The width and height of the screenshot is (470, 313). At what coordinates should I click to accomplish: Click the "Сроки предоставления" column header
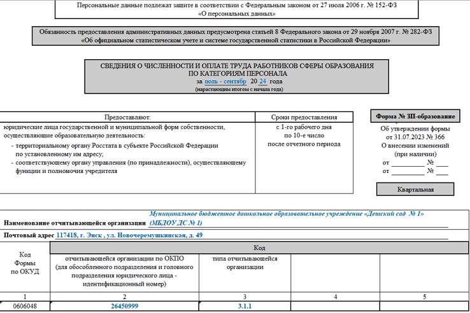304,117
